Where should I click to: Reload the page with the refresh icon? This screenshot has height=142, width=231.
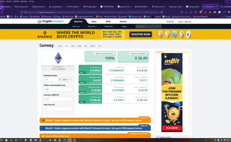tap(2, 12)
